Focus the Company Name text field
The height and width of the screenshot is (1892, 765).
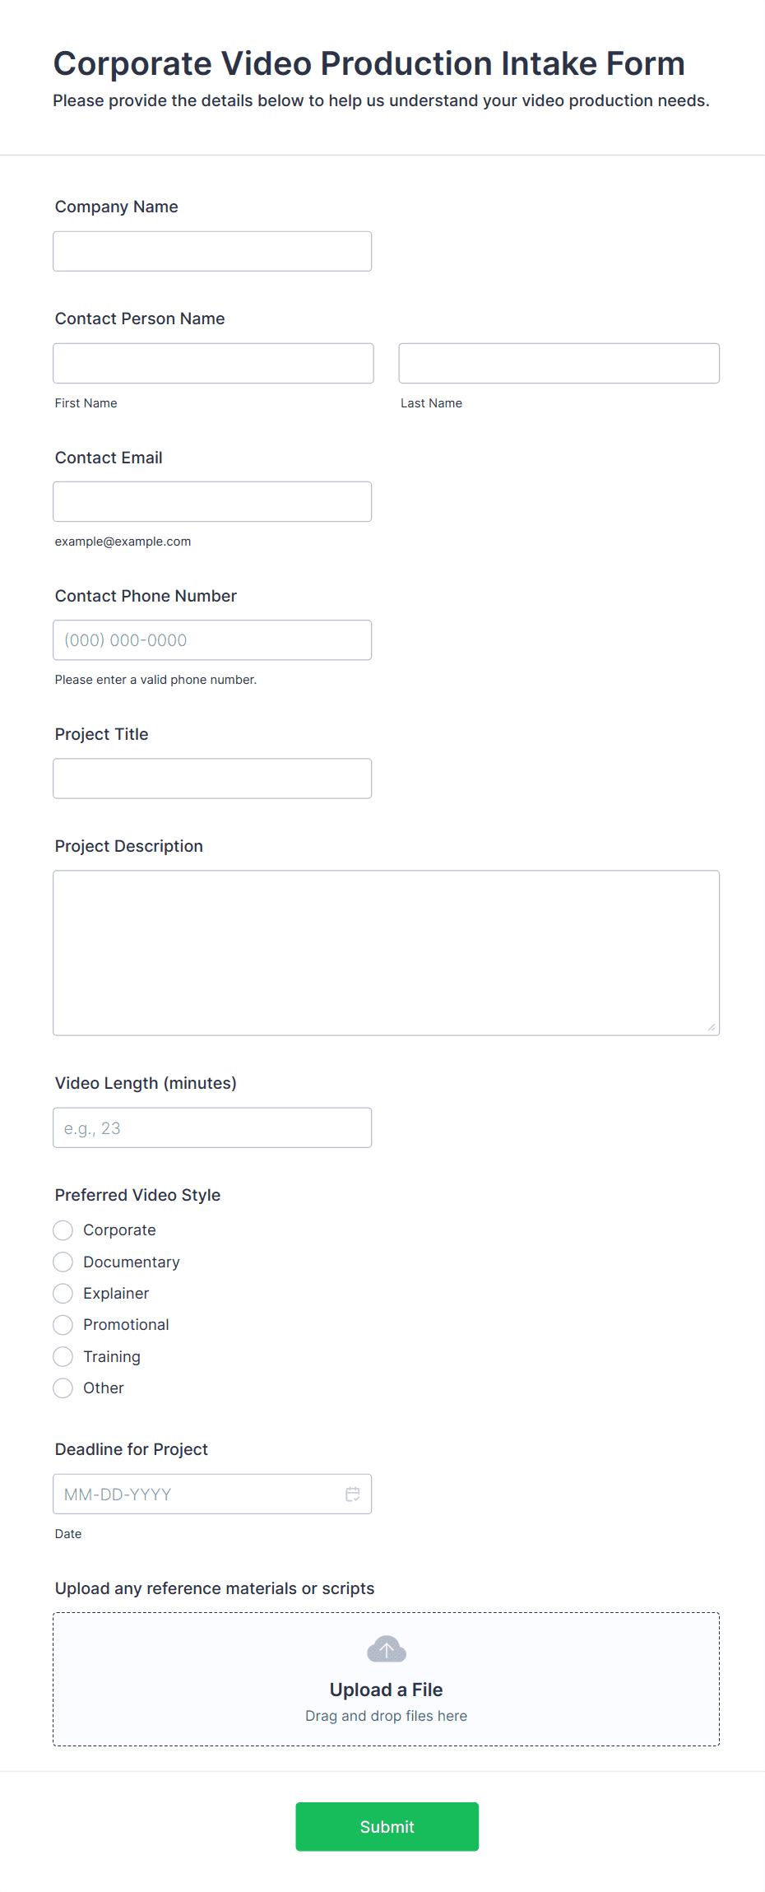212,251
